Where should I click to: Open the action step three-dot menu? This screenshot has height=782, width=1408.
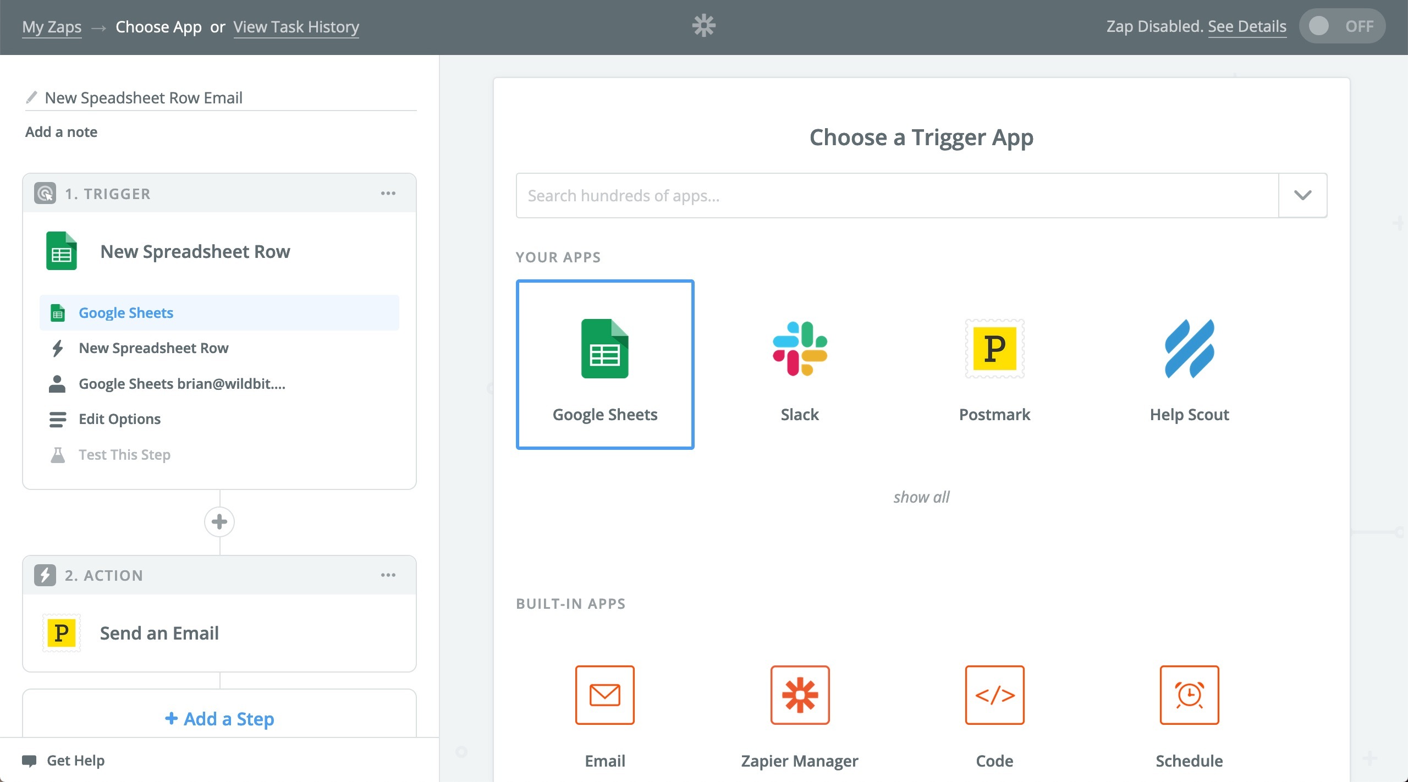(x=388, y=575)
